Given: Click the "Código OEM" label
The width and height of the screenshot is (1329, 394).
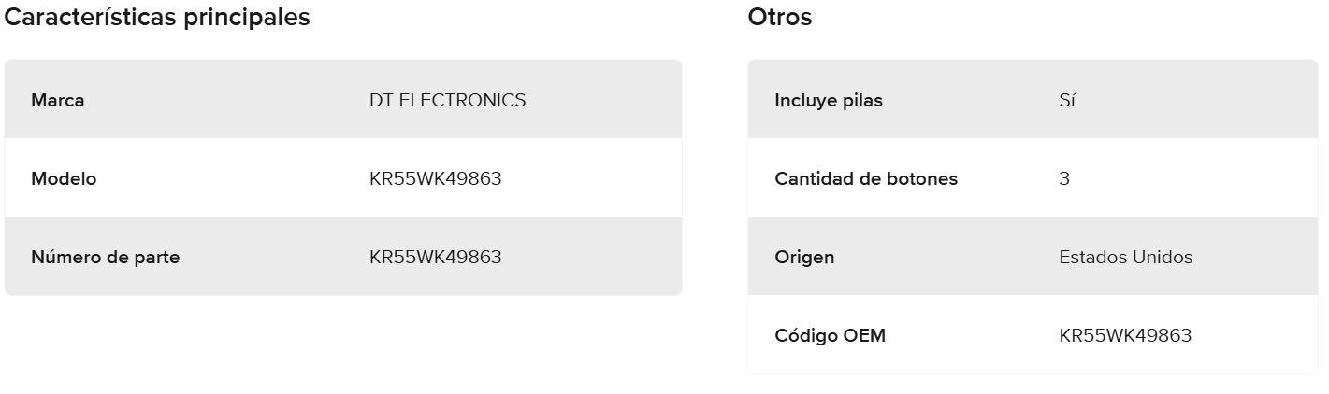Looking at the screenshot, I should click(x=830, y=336).
